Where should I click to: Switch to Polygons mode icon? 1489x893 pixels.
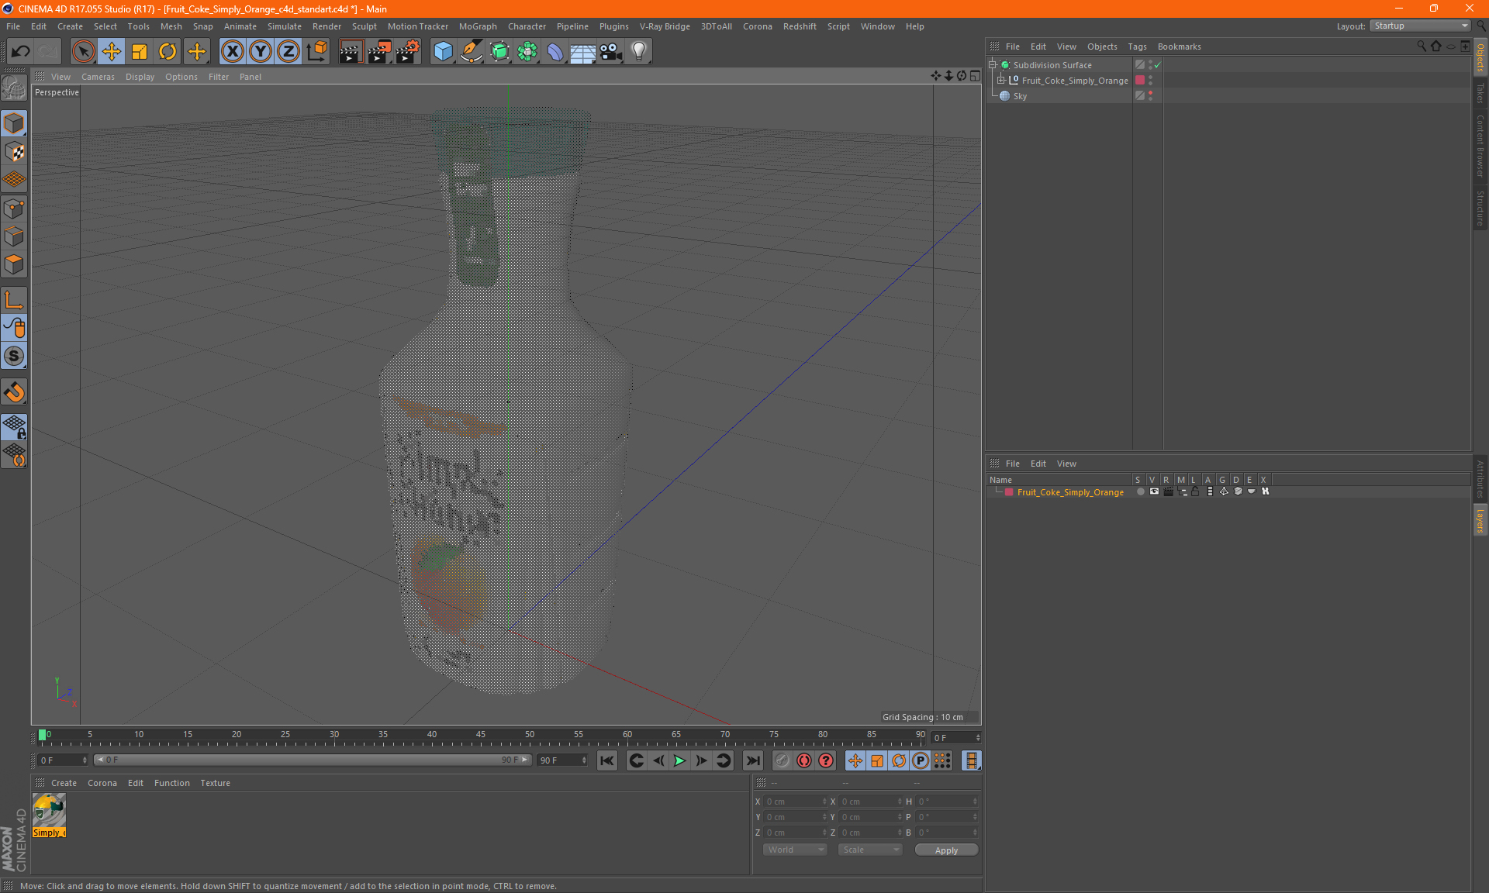coord(14,264)
